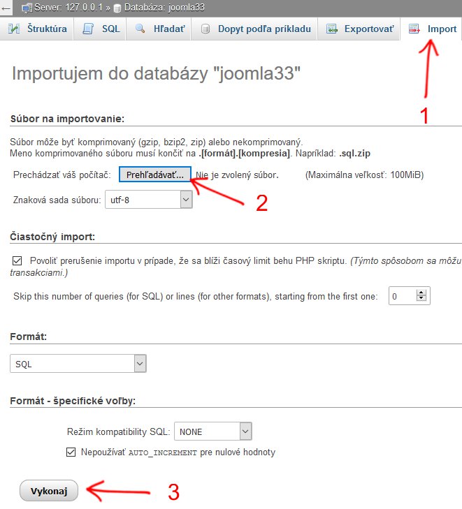Click the Exportovať tab icon

[x=331, y=29]
